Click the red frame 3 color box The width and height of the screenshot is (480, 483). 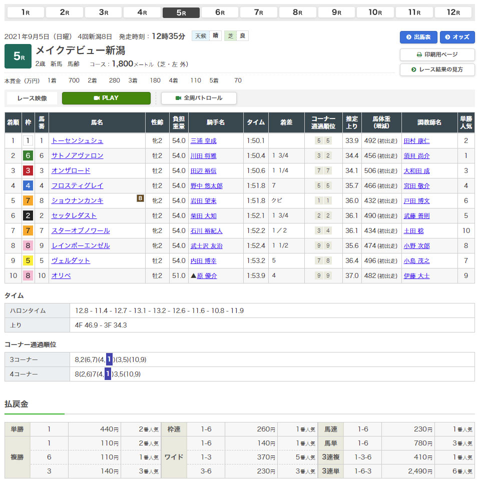coord(28,171)
